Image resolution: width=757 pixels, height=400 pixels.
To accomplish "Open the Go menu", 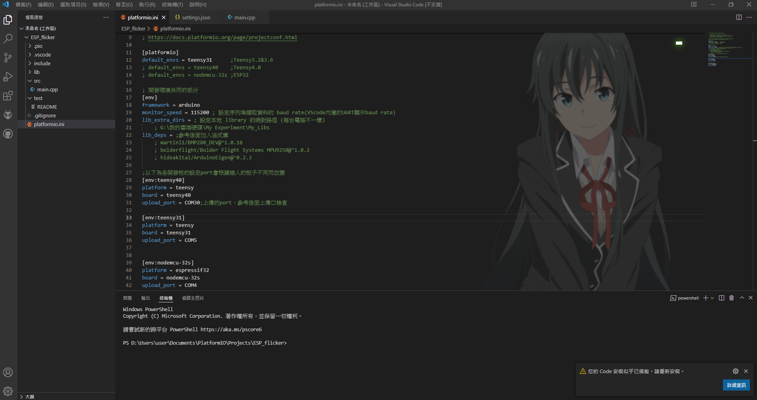I will pos(124,4).
